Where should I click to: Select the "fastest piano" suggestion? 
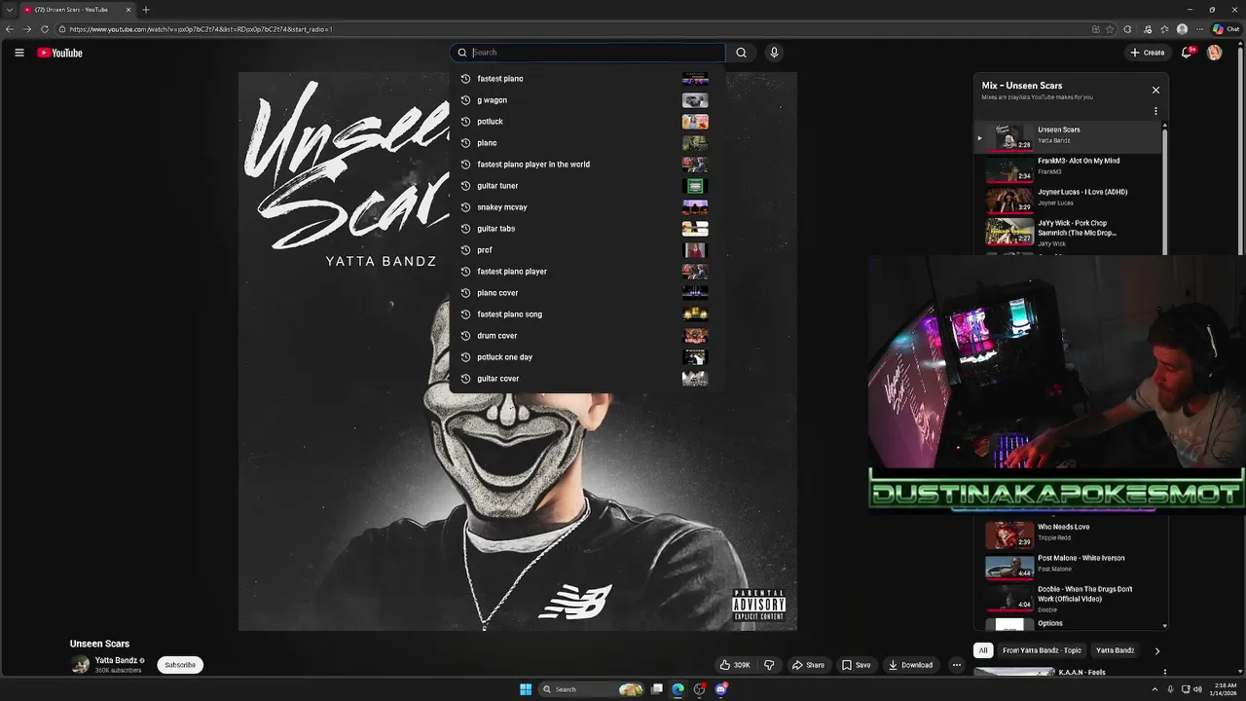[x=585, y=79]
